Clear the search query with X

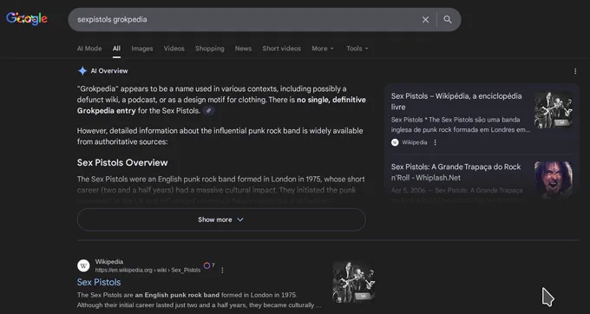(425, 20)
